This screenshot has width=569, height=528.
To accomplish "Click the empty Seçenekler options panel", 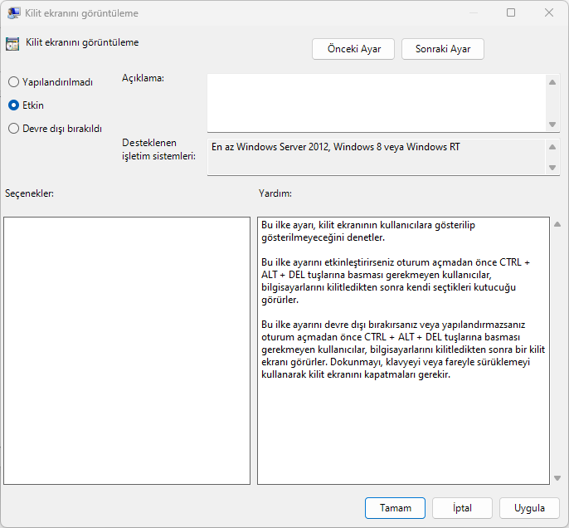I will click(127, 351).
